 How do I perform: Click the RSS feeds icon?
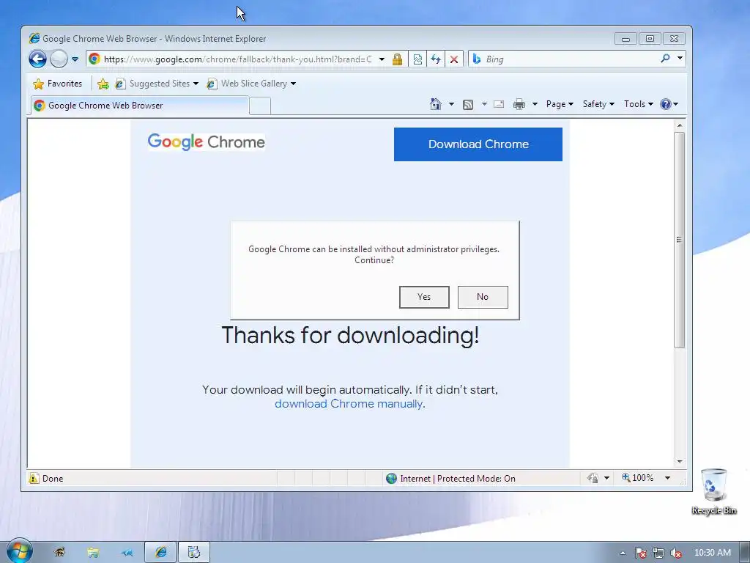coord(468,104)
